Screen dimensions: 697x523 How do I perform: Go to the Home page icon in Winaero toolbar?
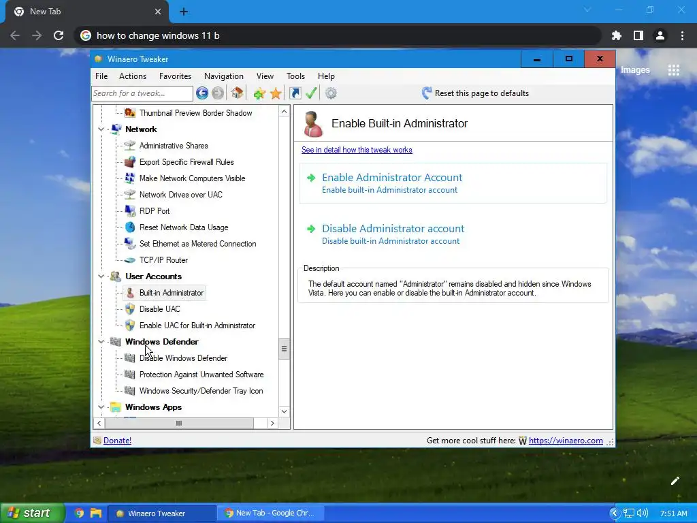[238, 93]
